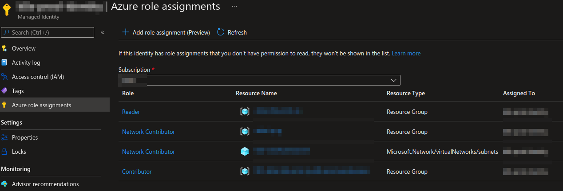563x191 pixels.
Task: Click resource group icon in Contributor row
Action: pyautogui.click(x=245, y=172)
